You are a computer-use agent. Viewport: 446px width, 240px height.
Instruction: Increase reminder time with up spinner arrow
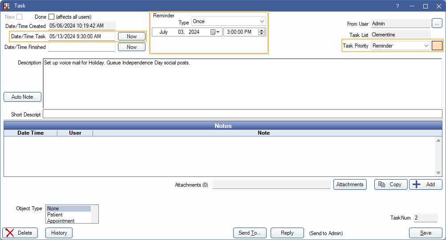pos(262,30)
